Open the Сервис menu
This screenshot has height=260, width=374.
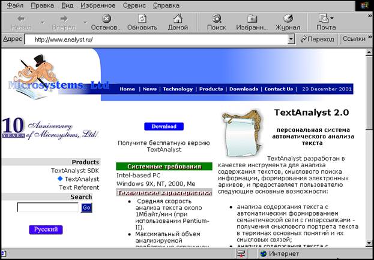(x=133, y=5)
